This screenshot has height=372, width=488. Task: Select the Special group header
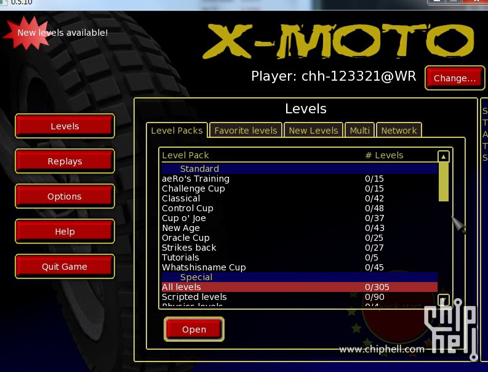click(300, 277)
